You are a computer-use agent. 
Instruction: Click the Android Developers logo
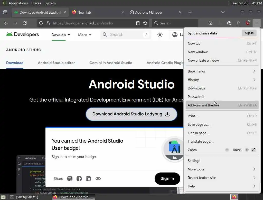[23, 34]
